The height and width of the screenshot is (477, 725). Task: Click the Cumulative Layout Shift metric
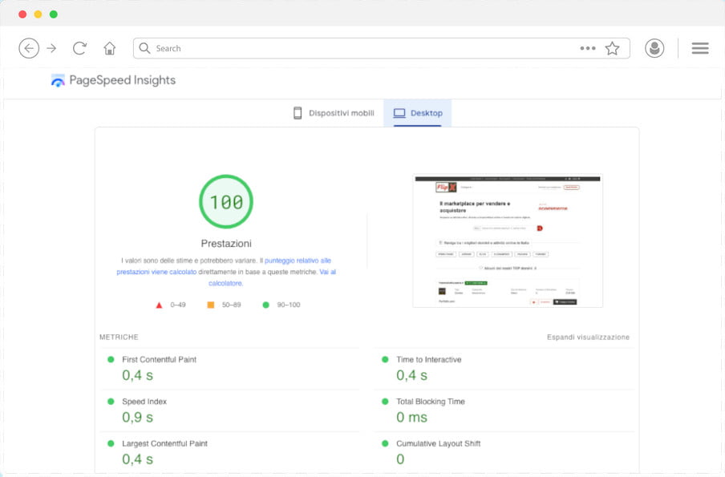[437, 443]
